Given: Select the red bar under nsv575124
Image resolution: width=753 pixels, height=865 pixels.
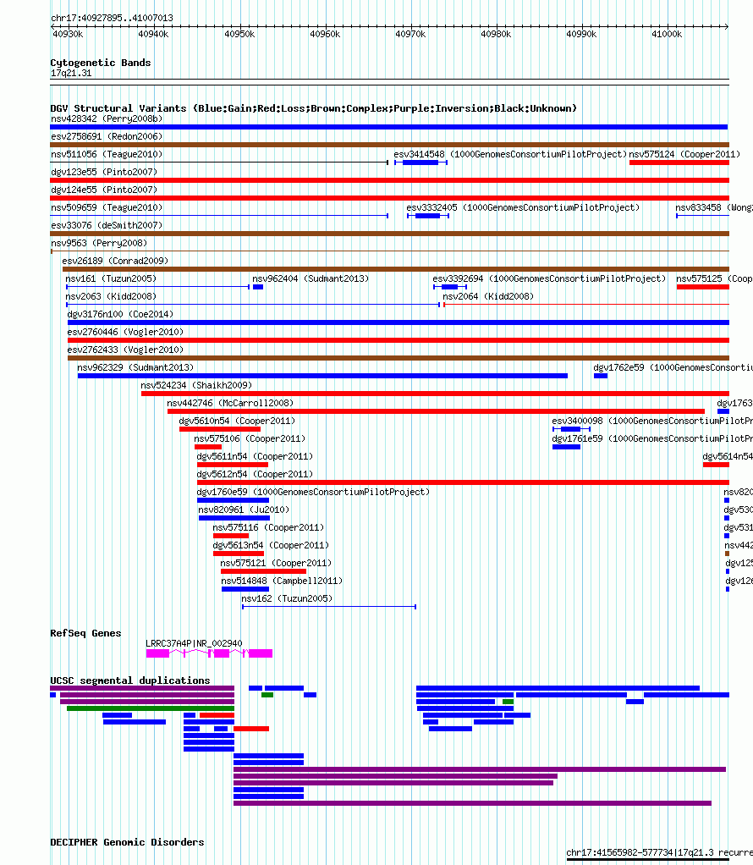Looking at the screenshot, I should 679,163.
